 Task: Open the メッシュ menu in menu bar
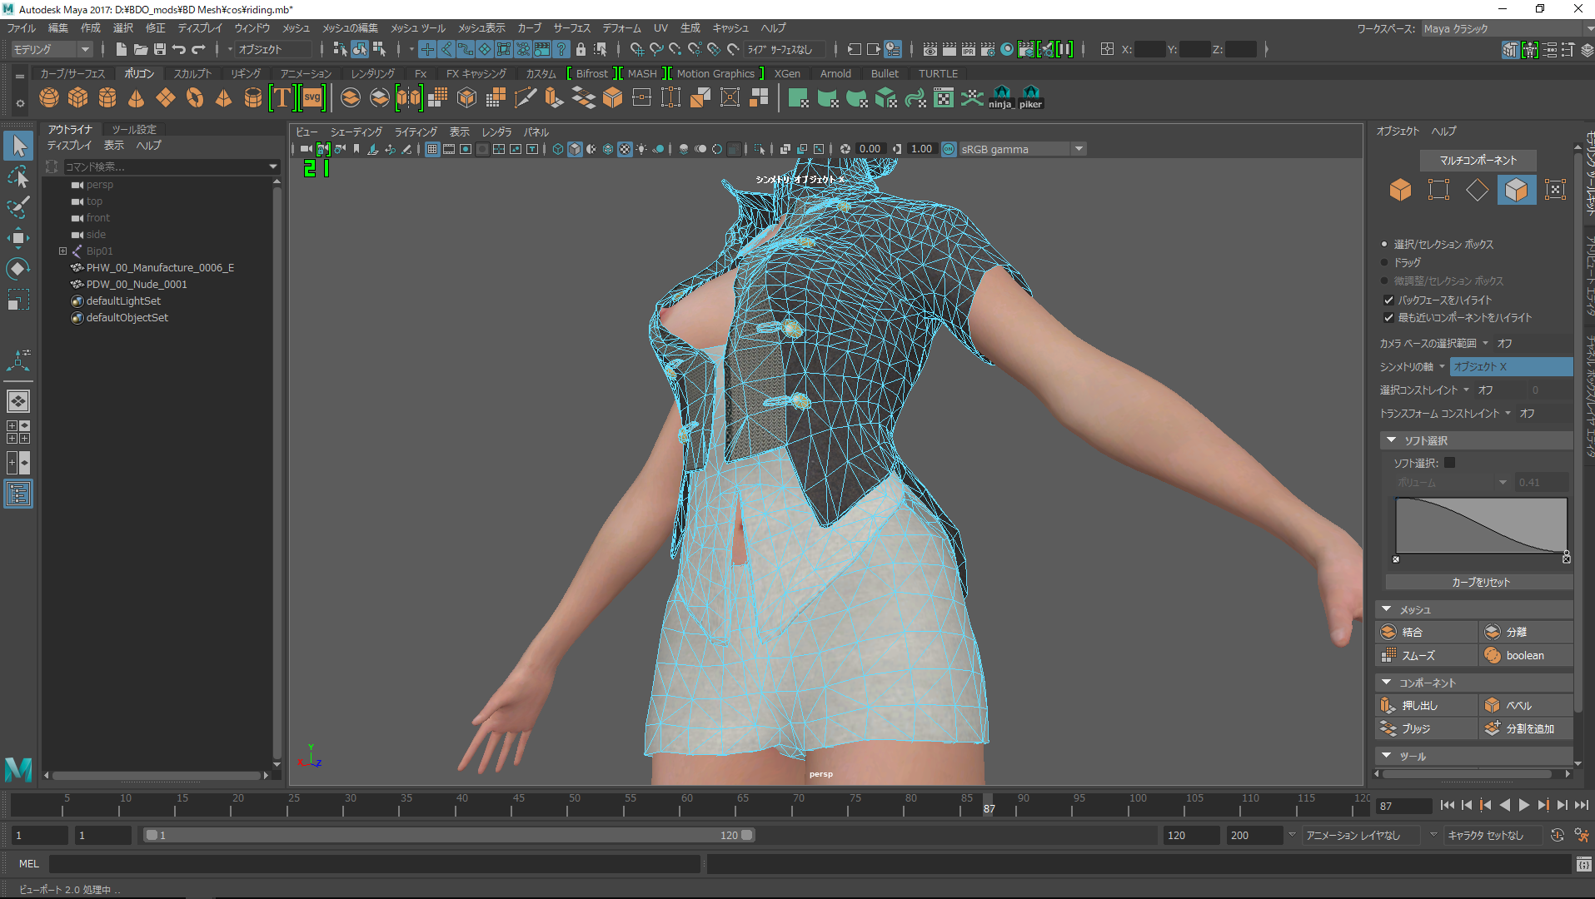[295, 28]
